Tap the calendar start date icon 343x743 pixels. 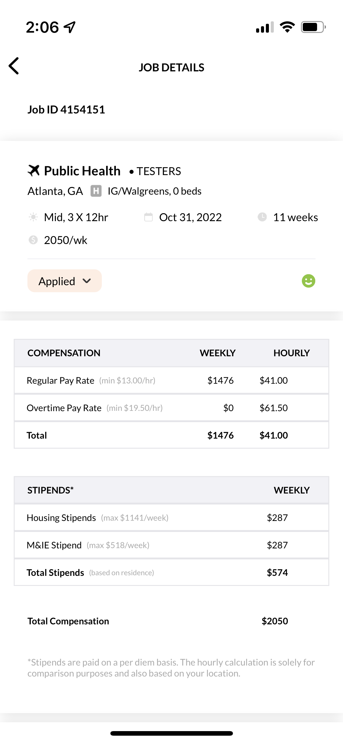click(x=148, y=217)
